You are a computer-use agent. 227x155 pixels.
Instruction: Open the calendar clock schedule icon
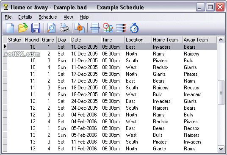pos(108,28)
